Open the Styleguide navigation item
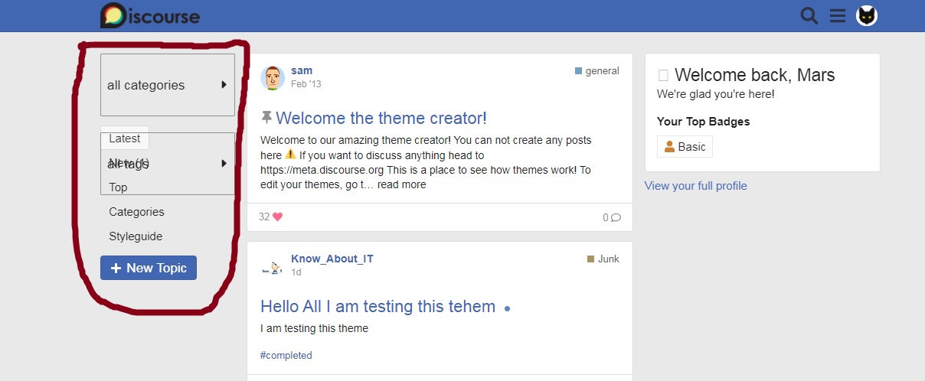This screenshot has height=381, width=925. click(136, 236)
